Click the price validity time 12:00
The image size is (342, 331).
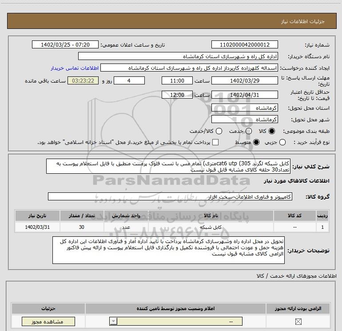[177, 95]
